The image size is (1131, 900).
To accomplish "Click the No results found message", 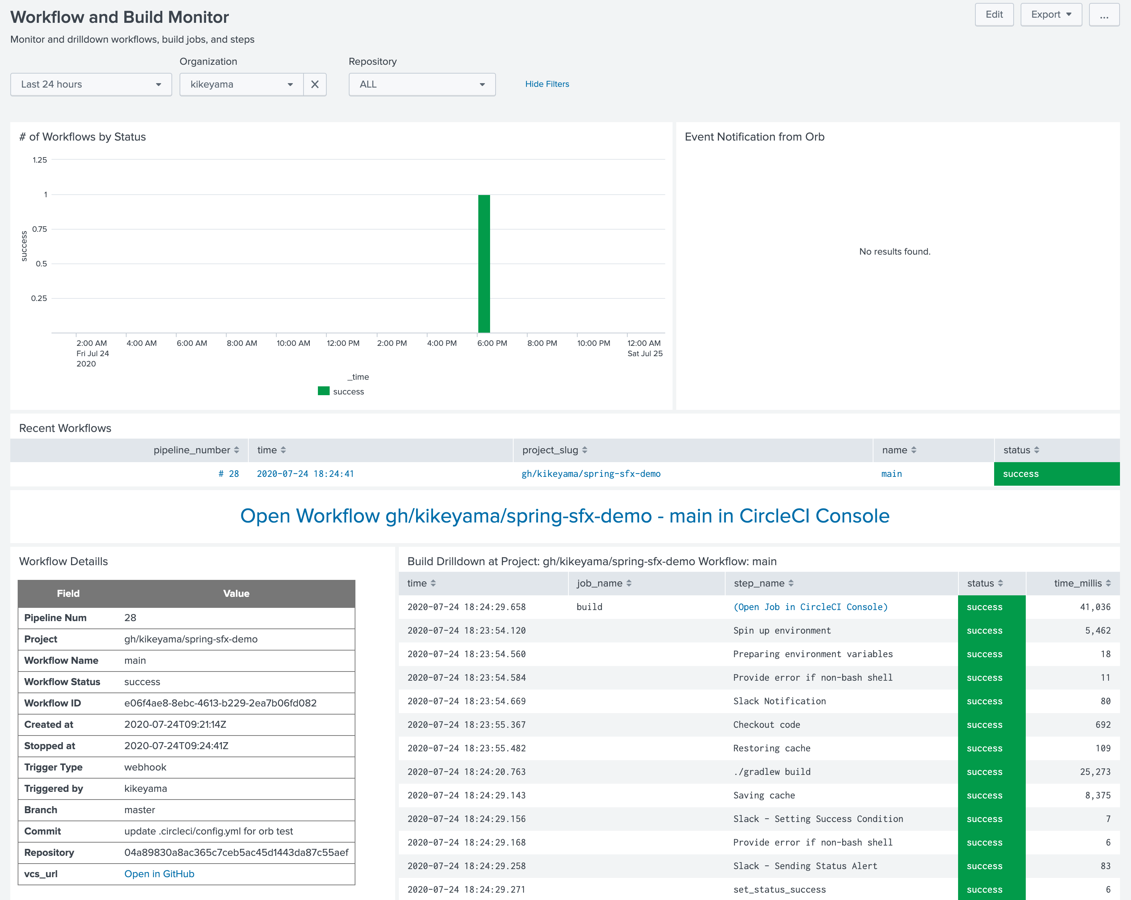I will 894,252.
